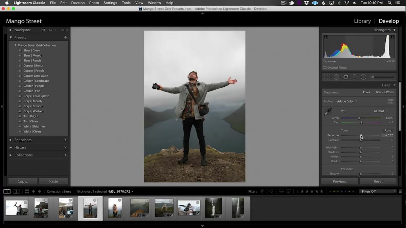Switch to the Library module

pos(362,21)
